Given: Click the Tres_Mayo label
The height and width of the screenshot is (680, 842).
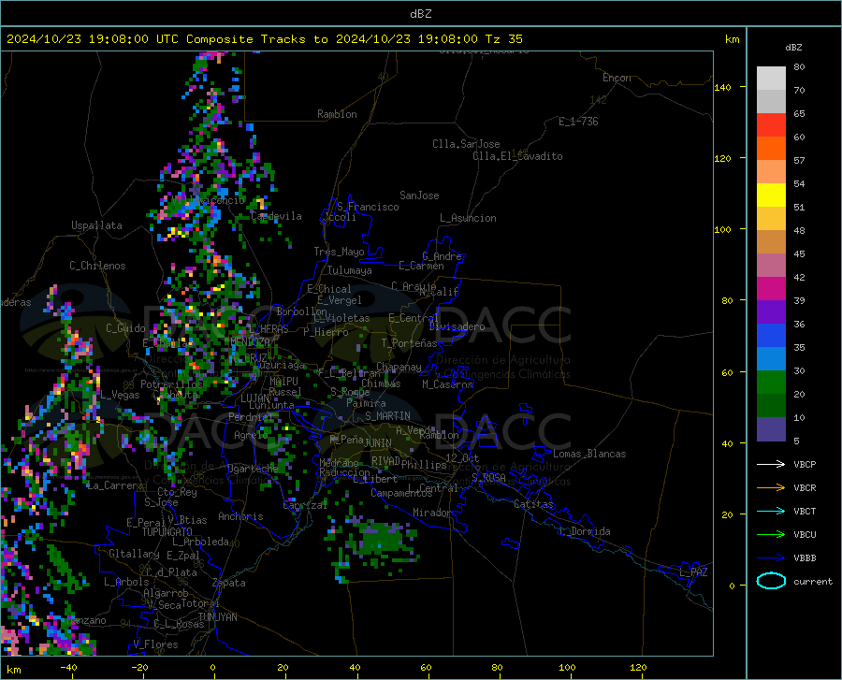Looking at the screenshot, I should click(339, 252).
